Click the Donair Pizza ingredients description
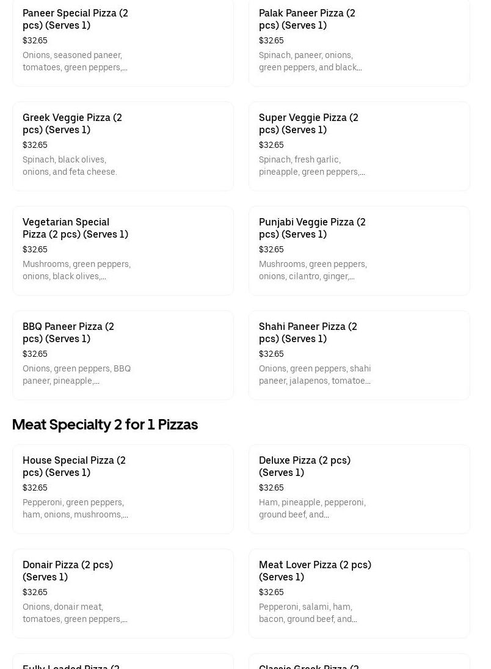491x669 pixels. (75, 613)
